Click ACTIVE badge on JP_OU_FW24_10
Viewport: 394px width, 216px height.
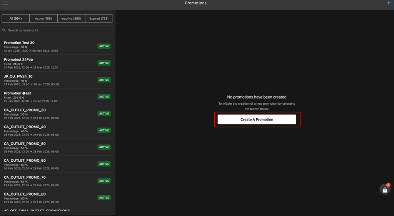click(104, 80)
